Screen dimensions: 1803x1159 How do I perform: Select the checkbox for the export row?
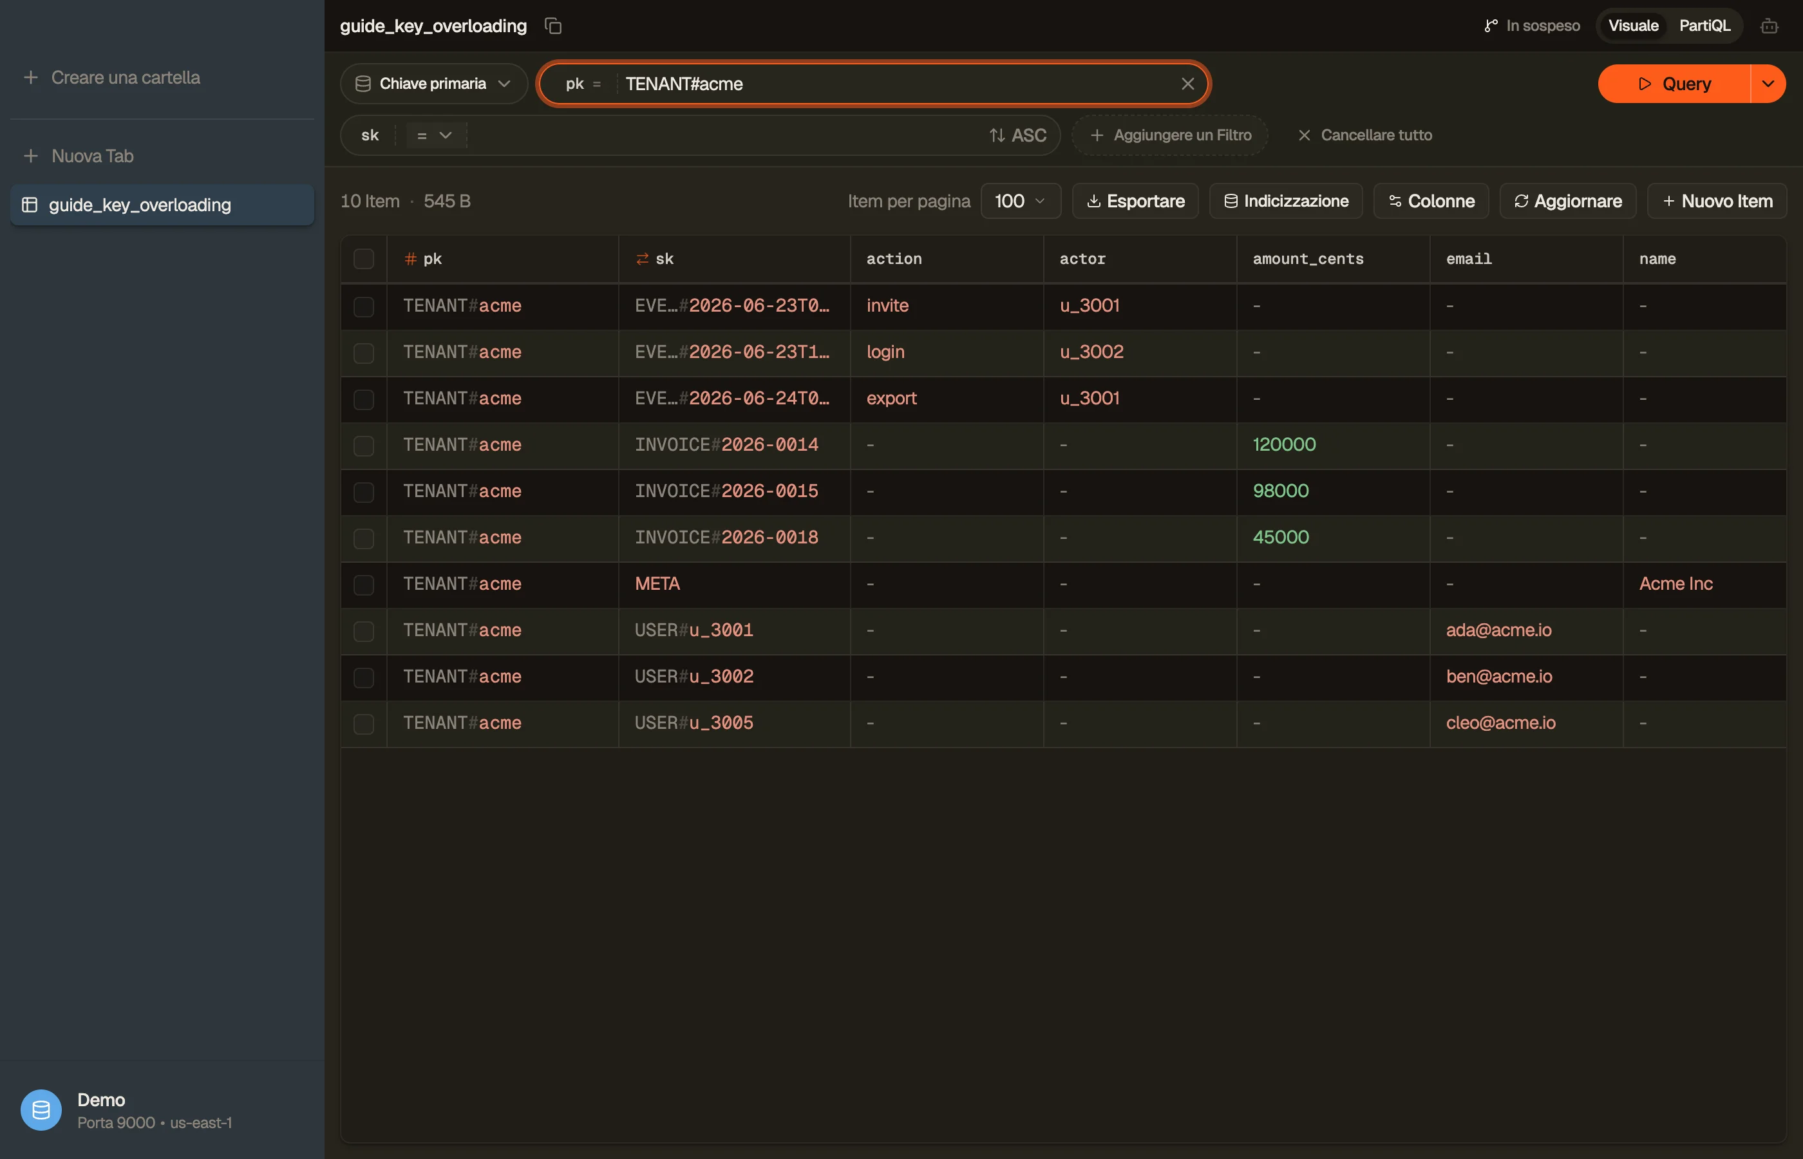(x=364, y=399)
